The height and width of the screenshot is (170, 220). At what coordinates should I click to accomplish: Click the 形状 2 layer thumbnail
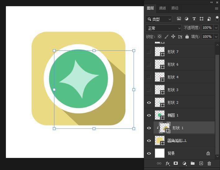[160, 102]
